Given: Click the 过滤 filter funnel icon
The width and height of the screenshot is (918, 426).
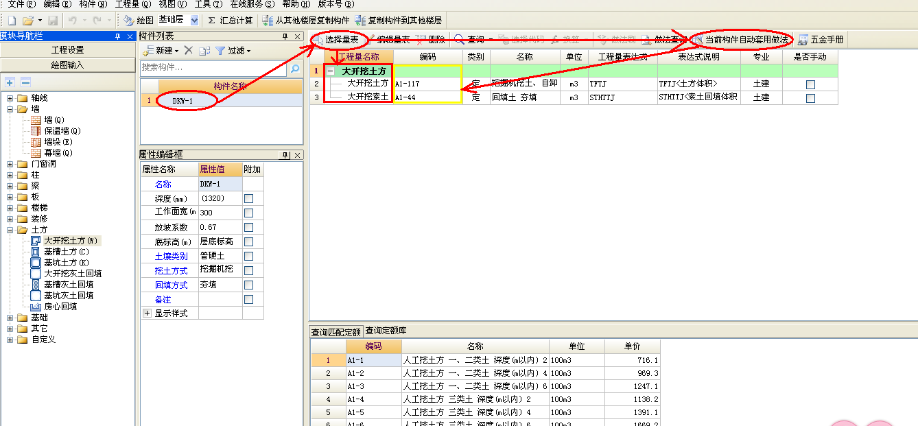Looking at the screenshot, I should tap(220, 50).
